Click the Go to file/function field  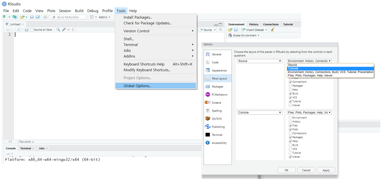pyautogui.click(x=68, y=17)
